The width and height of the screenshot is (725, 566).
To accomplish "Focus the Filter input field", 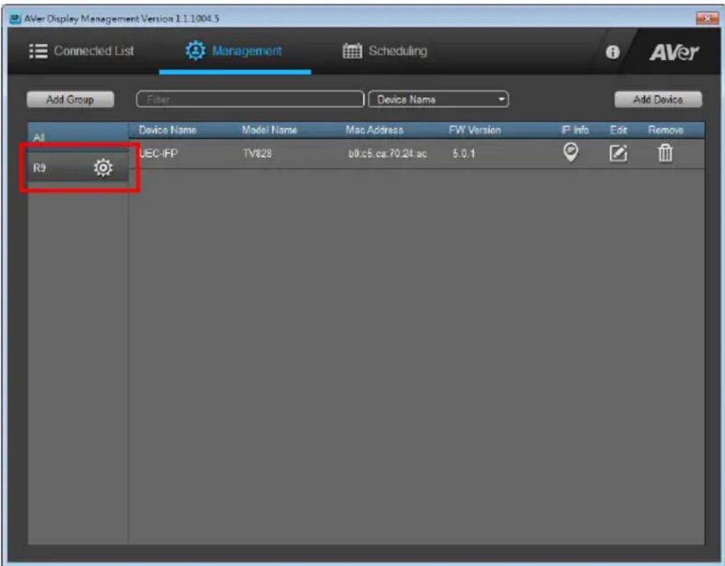I will tap(250, 99).
